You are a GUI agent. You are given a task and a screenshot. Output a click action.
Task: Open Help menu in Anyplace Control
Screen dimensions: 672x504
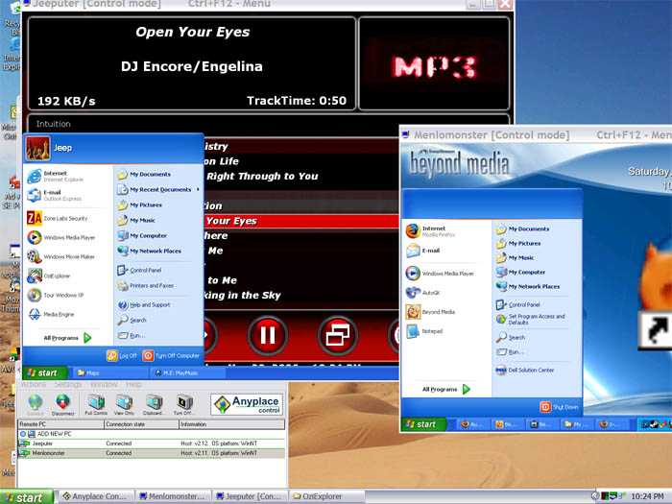tap(133, 385)
